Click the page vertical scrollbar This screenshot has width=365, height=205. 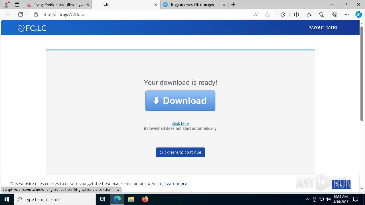[362, 73]
